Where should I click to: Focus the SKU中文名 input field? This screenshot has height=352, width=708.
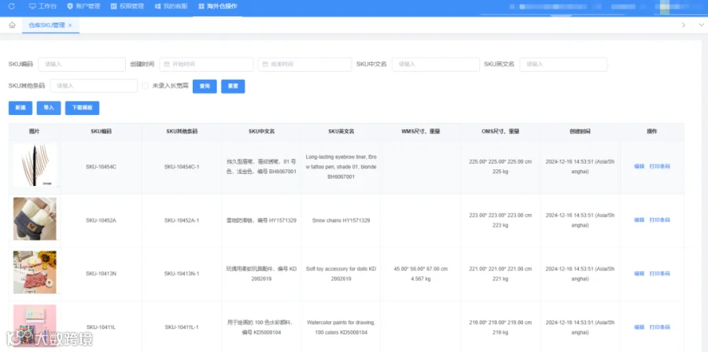436,64
